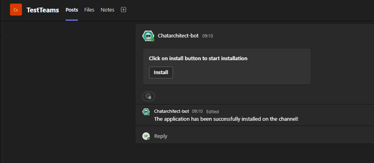
Task: Go to the Notes tab
Action: [x=108, y=10]
